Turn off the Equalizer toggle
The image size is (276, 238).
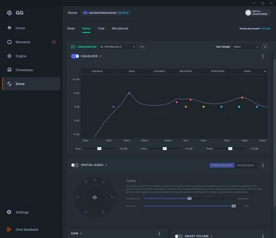(75, 56)
